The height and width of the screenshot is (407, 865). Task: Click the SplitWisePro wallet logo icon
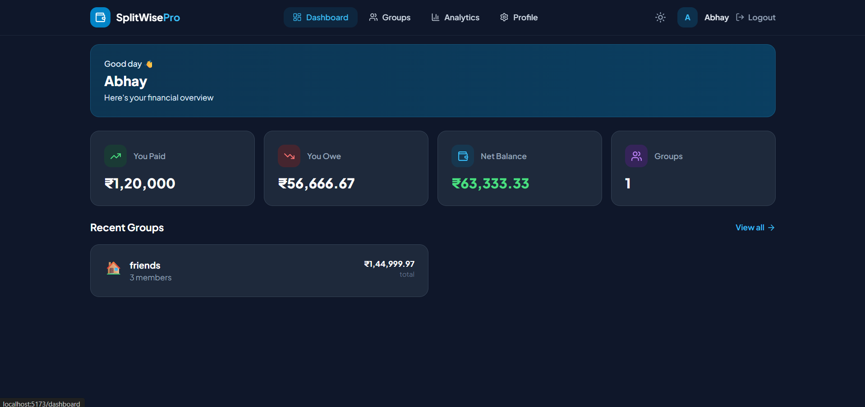(x=100, y=18)
